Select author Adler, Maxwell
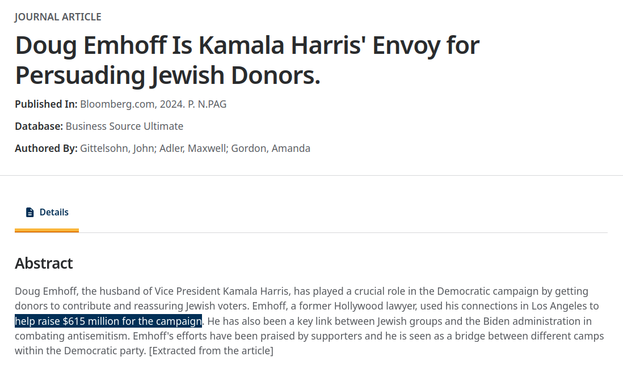Viewport: 623px width, 373px height. 193,149
